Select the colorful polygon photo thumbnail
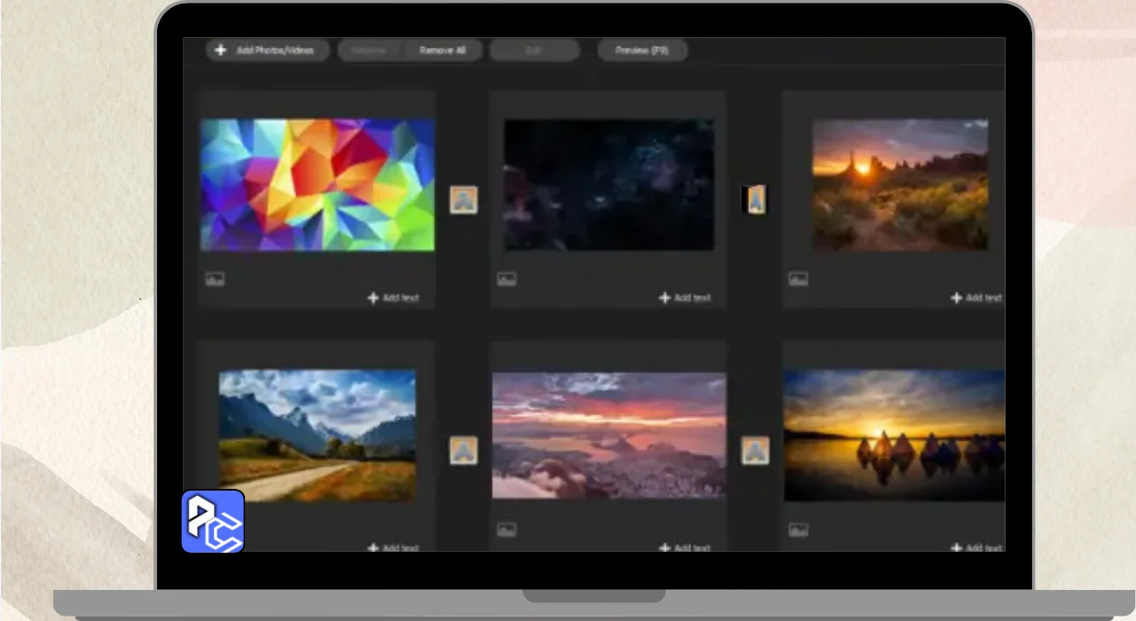The width and height of the screenshot is (1136, 621). point(317,185)
